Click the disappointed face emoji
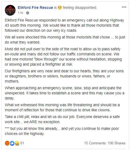 click(60, 8)
